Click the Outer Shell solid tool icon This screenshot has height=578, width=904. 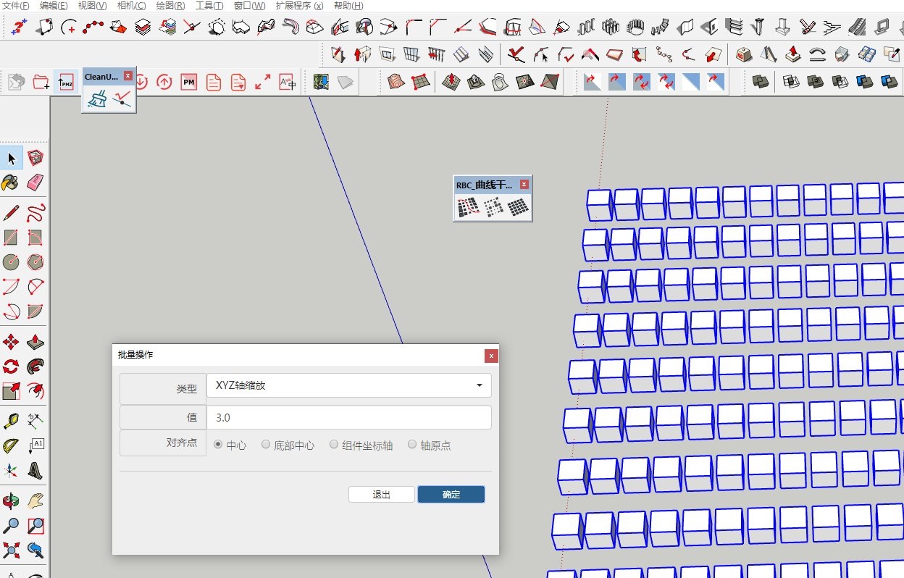pyautogui.click(x=760, y=82)
